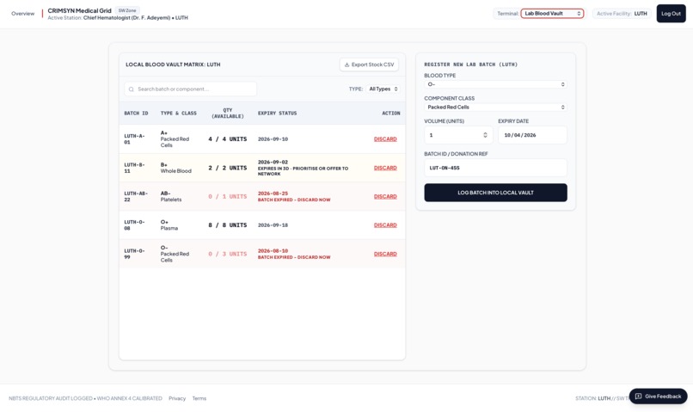
Task: Select expiry date 2026-09-18
Action: click(x=273, y=225)
